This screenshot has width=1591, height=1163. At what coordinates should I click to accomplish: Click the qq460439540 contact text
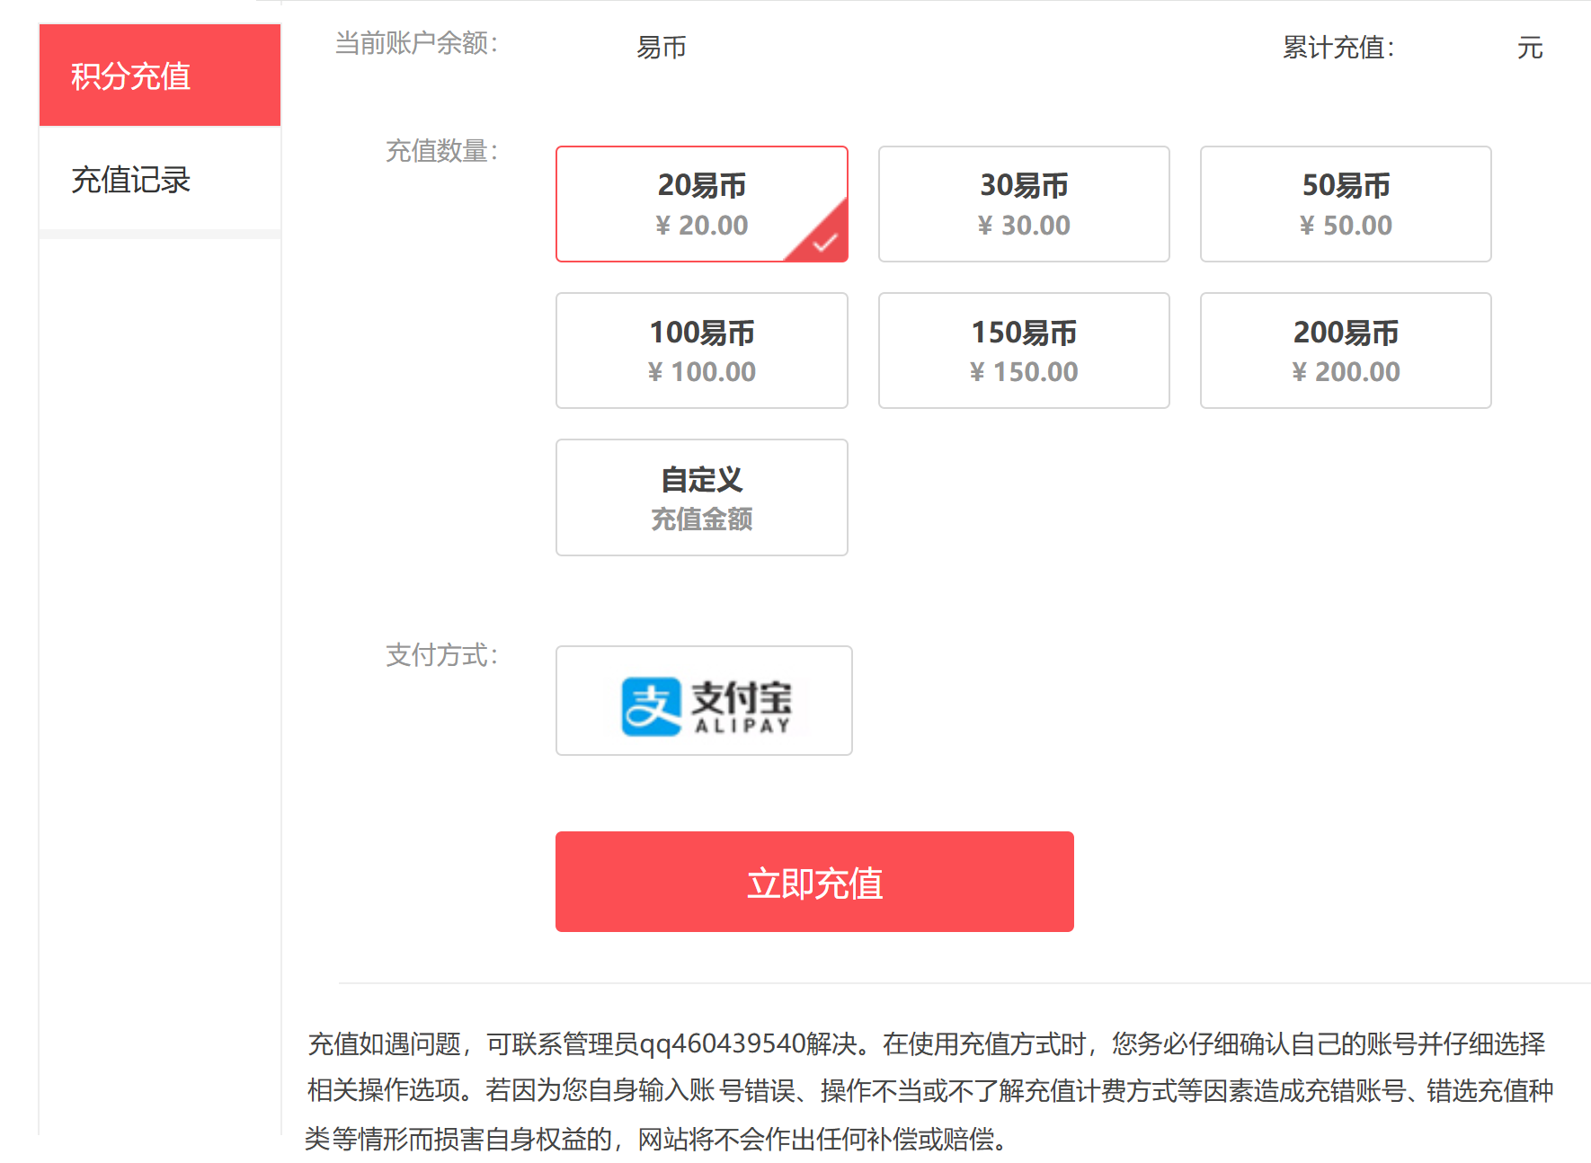pos(722,1043)
